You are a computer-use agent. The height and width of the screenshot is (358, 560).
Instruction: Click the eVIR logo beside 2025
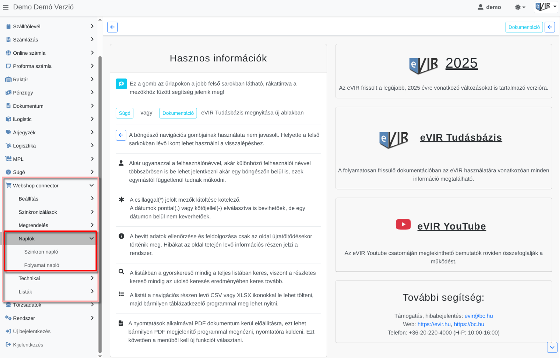click(423, 65)
